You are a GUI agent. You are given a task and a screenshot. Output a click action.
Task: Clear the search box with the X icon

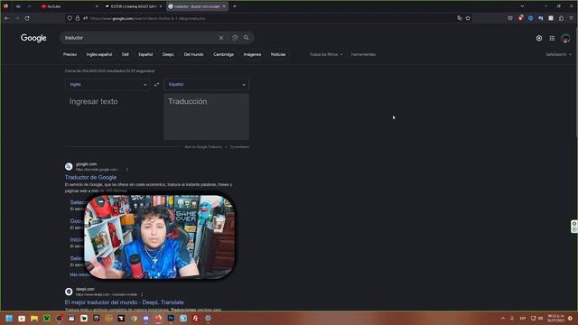221,38
